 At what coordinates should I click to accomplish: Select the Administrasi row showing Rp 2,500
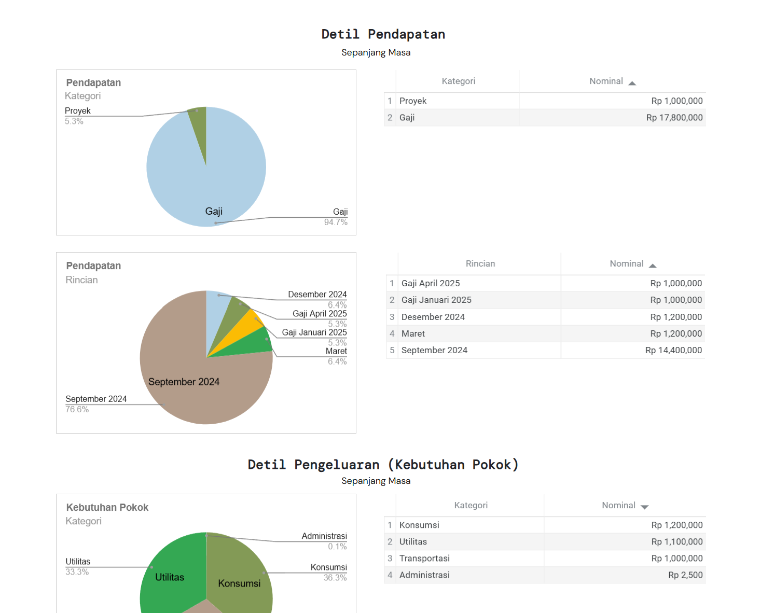pos(545,575)
